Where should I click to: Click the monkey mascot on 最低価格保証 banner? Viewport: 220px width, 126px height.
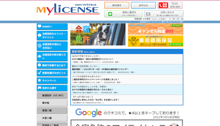tap(133, 41)
